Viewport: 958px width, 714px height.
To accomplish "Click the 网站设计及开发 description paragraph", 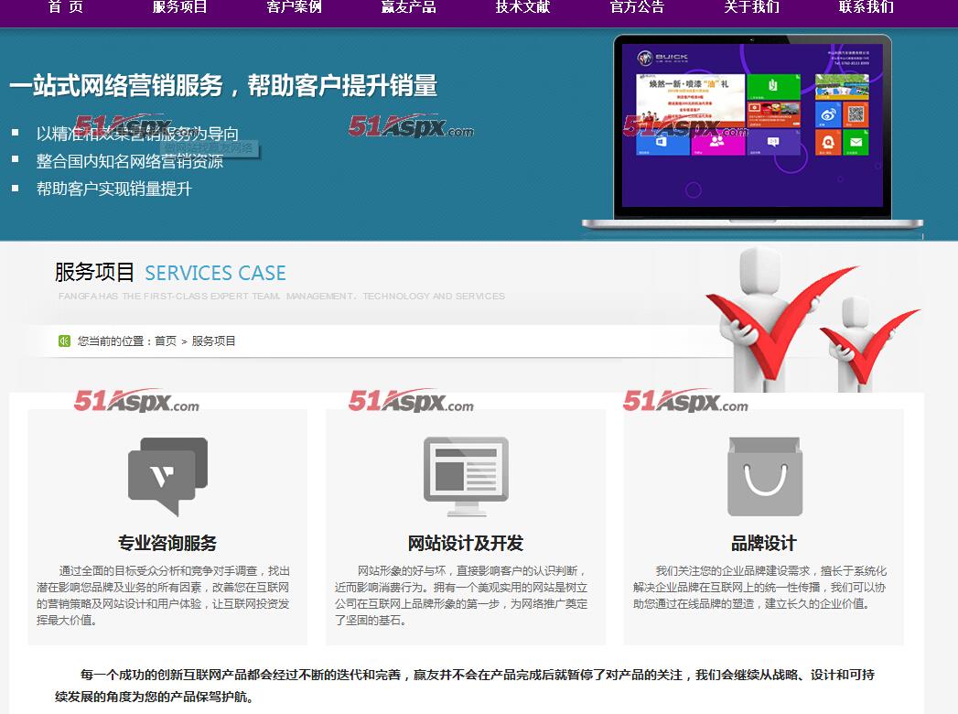I will click(x=461, y=595).
